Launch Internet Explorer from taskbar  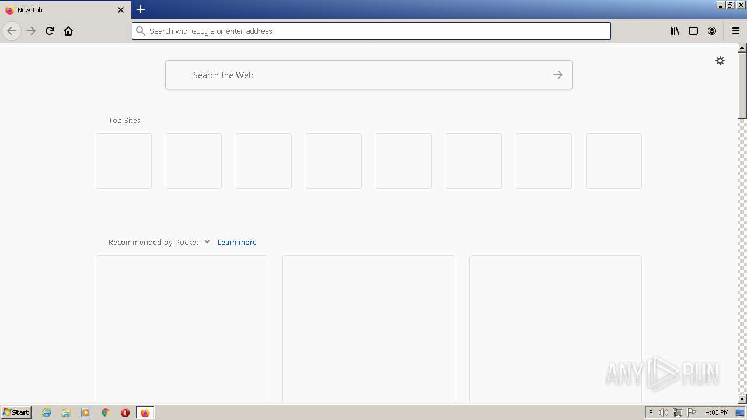(x=46, y=412)
